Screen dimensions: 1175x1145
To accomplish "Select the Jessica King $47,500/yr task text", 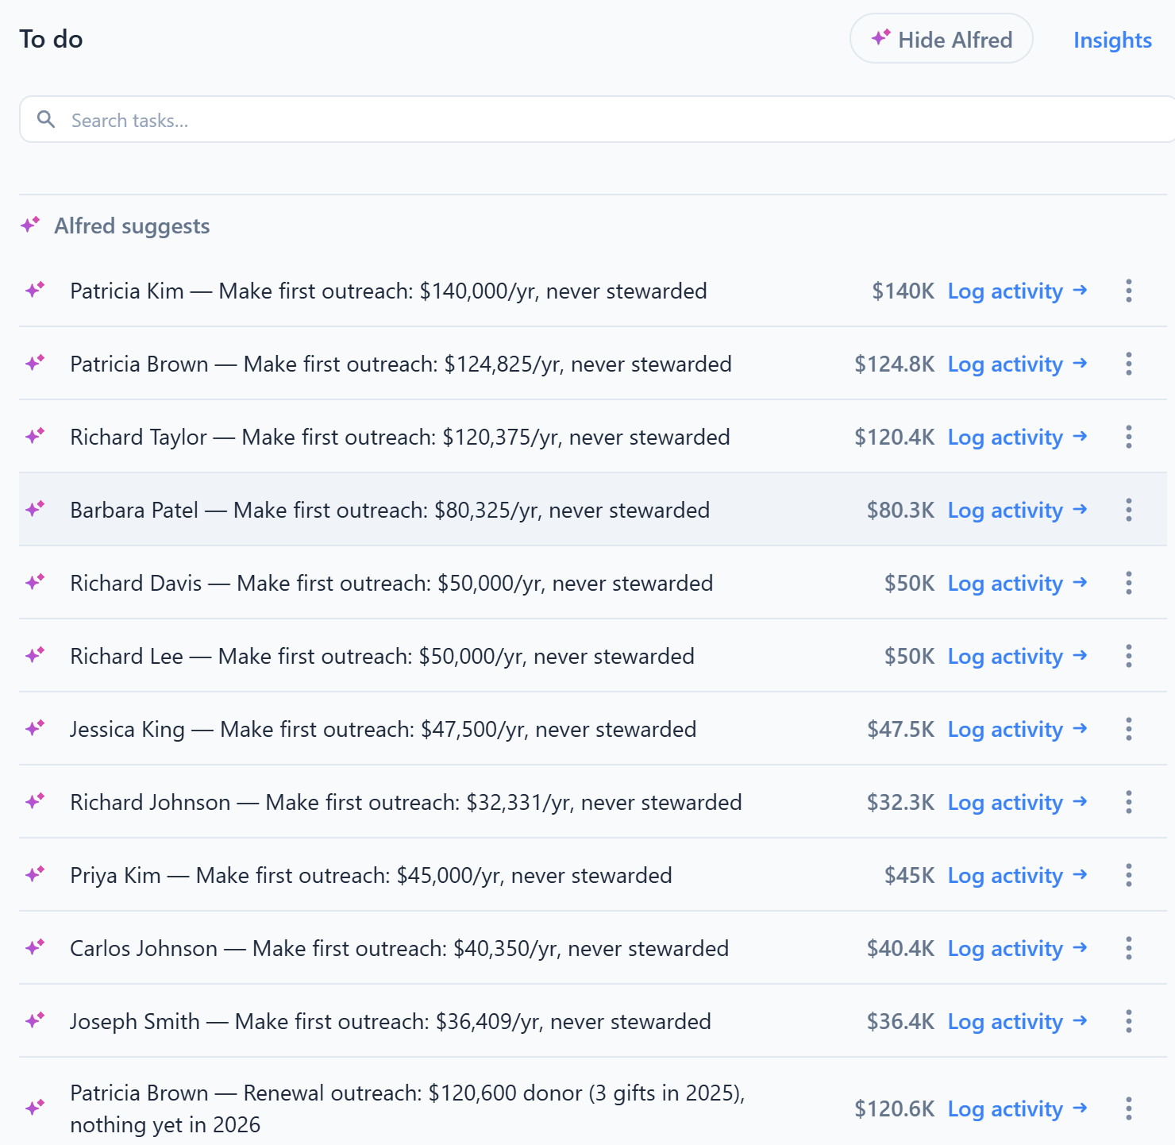I will click(x=383, y=729).
